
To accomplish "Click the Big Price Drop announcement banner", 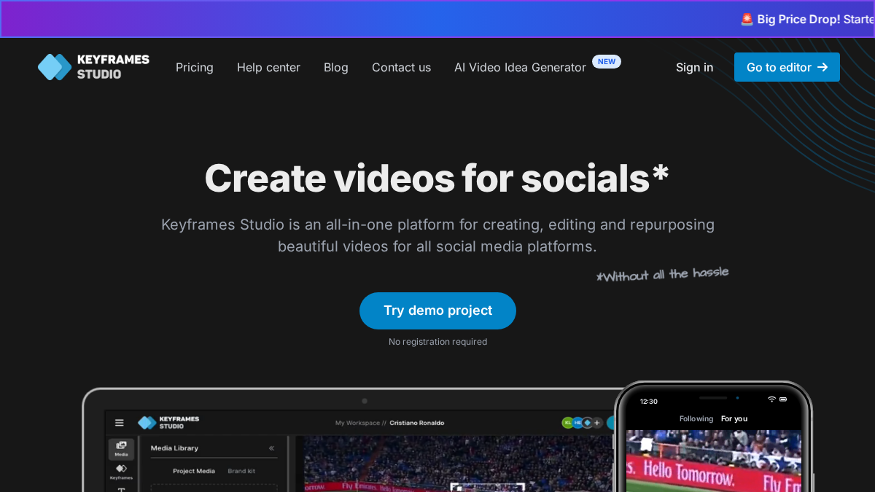I will point(437,19).
